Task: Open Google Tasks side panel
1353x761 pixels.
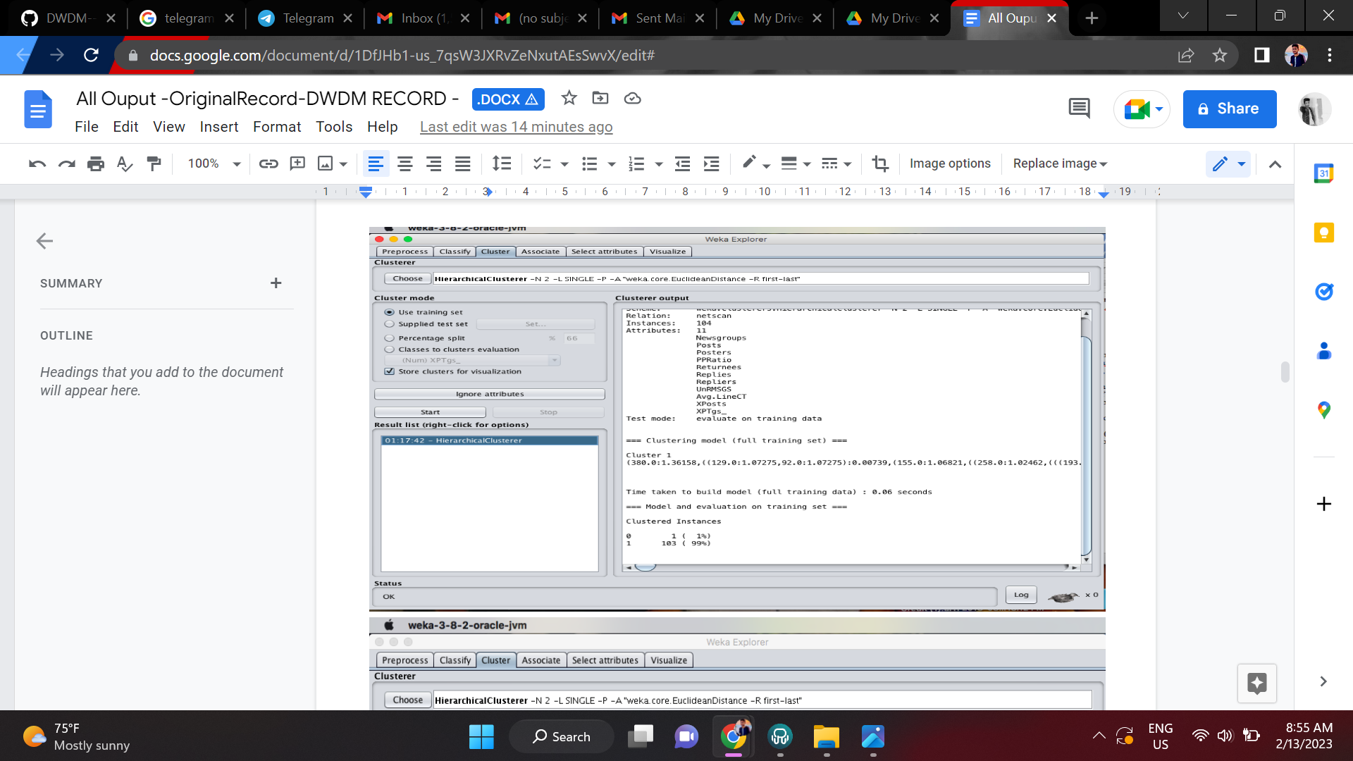Action: coord(1323,291)
